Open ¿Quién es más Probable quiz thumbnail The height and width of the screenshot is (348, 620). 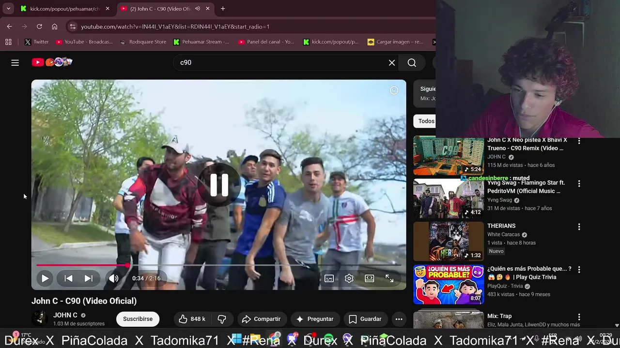pos(449,284)
